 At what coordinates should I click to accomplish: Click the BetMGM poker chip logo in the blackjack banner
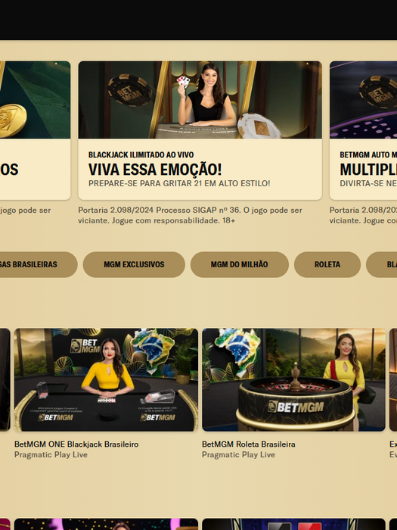pyautogui.click(x=130, y=90)
